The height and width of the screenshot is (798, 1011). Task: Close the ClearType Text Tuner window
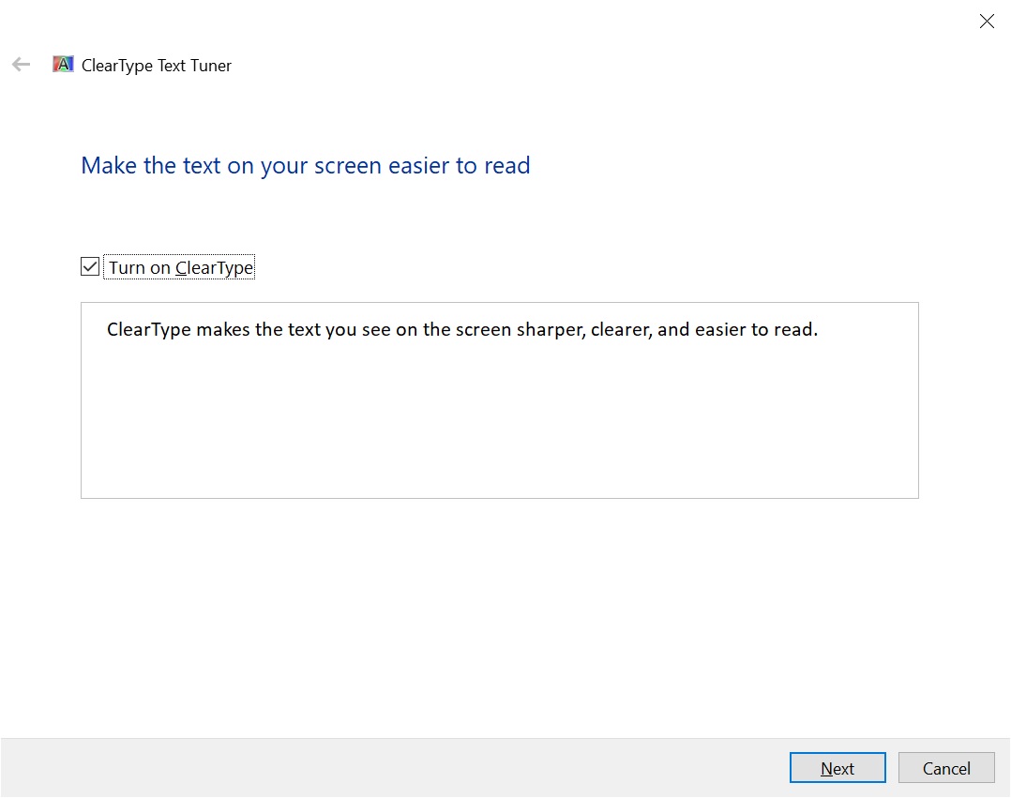987,22
